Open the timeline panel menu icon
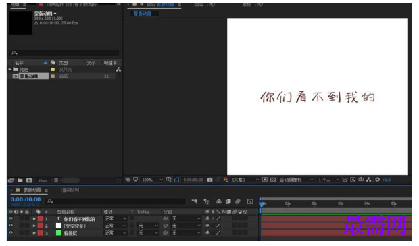This screenshot has width=419, height=246. (46, 190)
